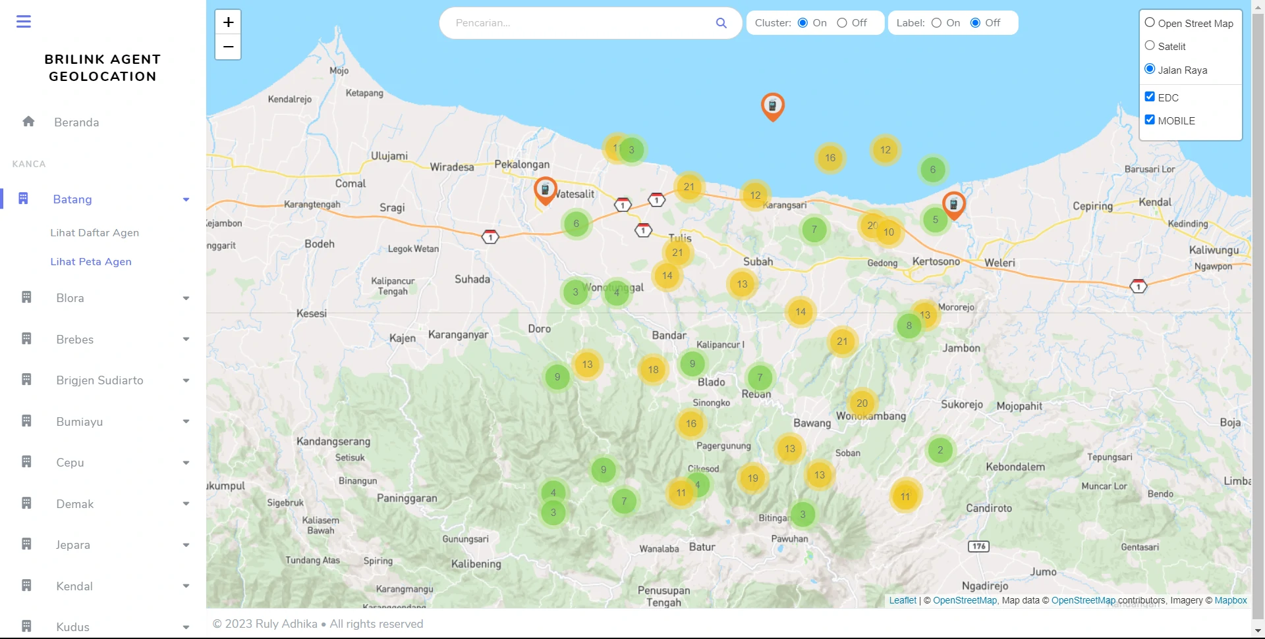The width and height of the screenshot is (1265, 639).
Task: Turn Cluster off using its radio button
Action: click(842, 23)
